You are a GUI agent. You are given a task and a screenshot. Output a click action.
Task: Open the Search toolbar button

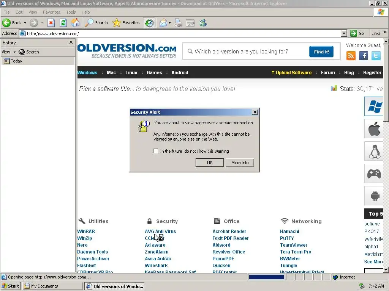click(96, 23)
